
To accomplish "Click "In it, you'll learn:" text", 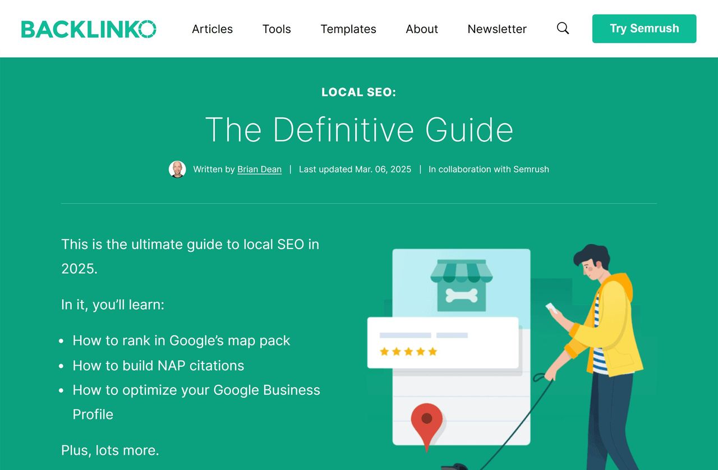I will [x=113, y=305].
